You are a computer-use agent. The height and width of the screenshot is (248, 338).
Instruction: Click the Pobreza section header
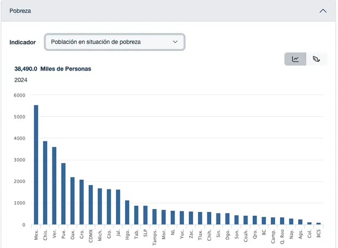pos(168,11)
